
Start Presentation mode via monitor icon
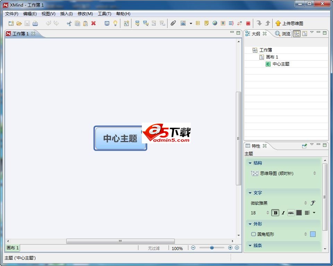coord(107,23)
